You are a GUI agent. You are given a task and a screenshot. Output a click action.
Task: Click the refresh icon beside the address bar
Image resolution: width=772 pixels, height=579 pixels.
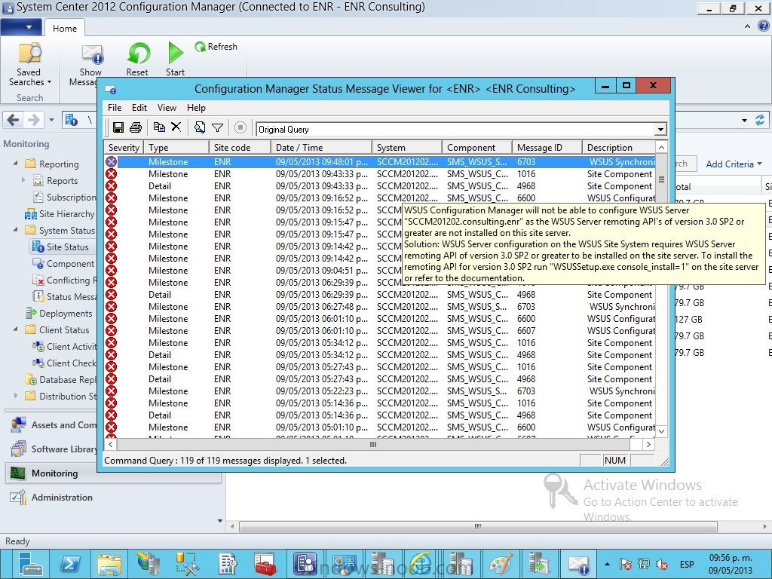point(760,120)
